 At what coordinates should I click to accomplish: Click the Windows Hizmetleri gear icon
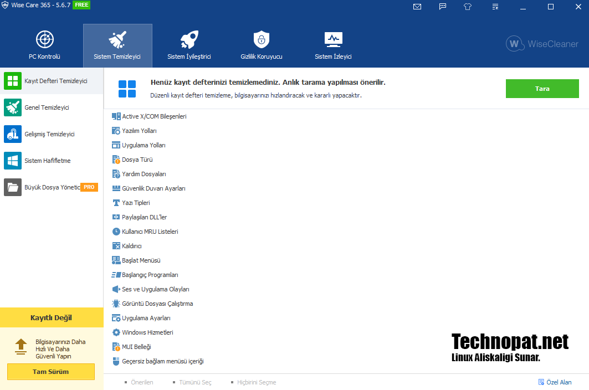(x=116, y=332)
